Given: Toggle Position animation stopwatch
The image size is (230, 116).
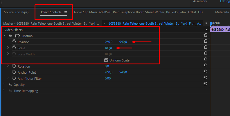Looking at the screenshot, I should tap(14, 42).
